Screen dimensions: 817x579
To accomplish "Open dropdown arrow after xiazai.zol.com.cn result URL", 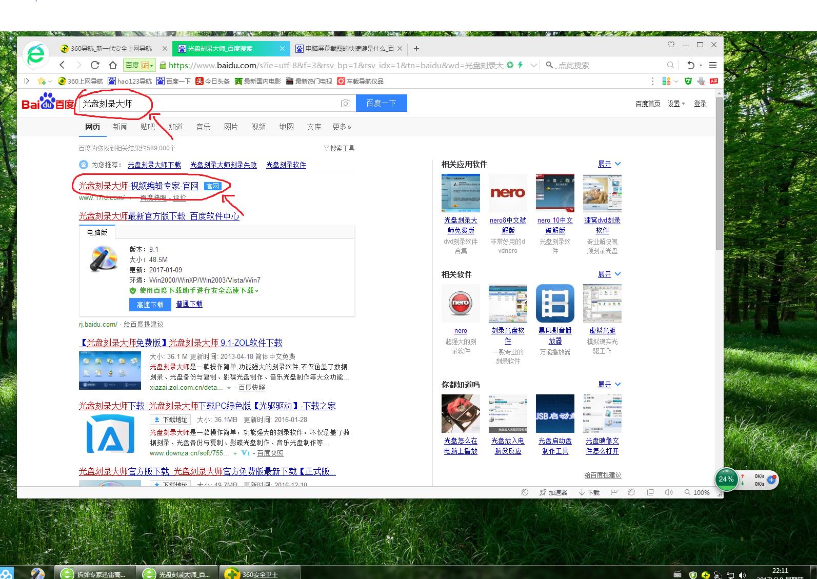I will [x=229, y=388].
